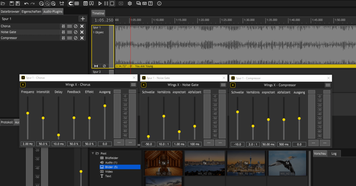
Task: Toggle Compressor effect via yellow X icon
Action: click(233, 85)
